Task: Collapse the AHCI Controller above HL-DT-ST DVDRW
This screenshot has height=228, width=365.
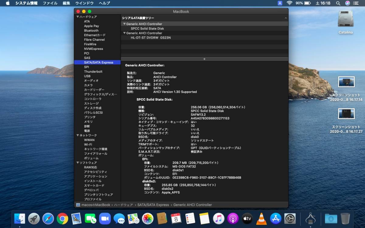Action: [x=124, y=33]
